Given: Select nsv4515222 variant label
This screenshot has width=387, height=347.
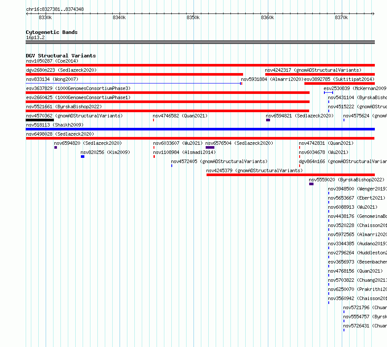Looking at the screenshot, I should click(357, 107).
